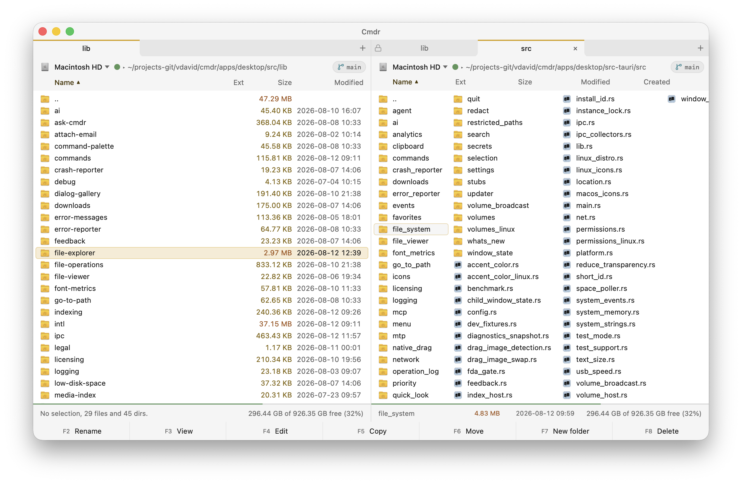This screenshot has height=484, width=742.
Task: Click the volume disk icon in right pane
Action: pyautogui.click(x=383, y=67)
